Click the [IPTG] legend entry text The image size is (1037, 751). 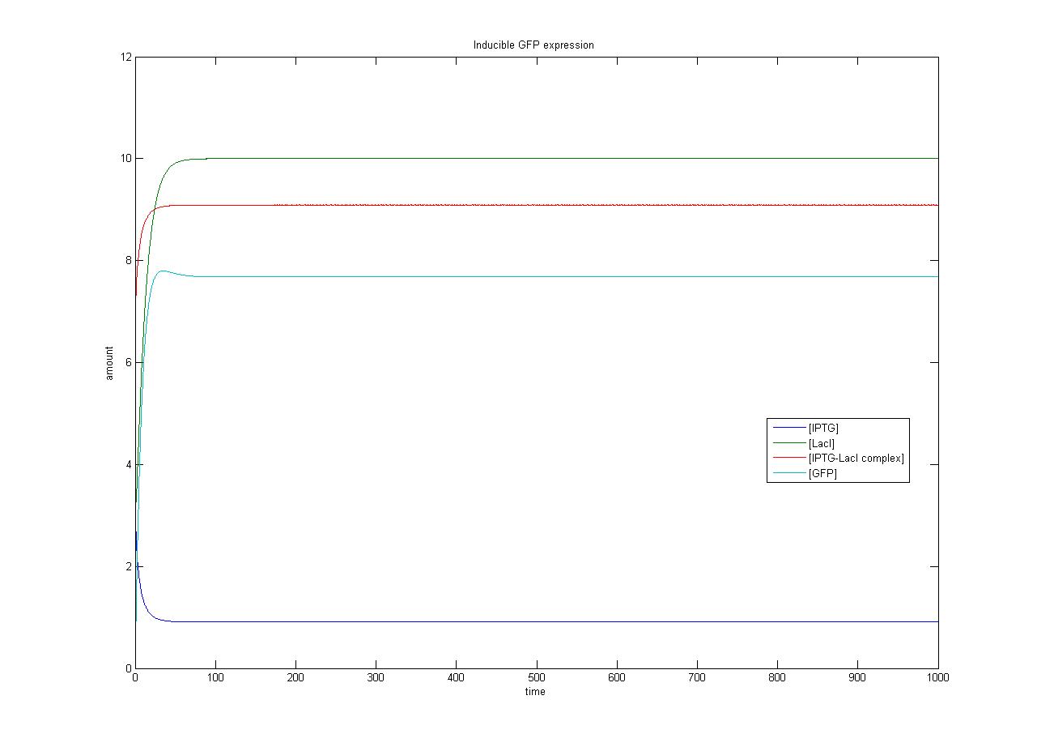[823, 428]
